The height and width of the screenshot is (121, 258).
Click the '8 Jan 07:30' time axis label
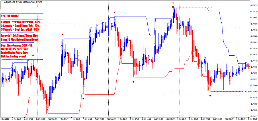pyautogui.click(x=206, y=119)
